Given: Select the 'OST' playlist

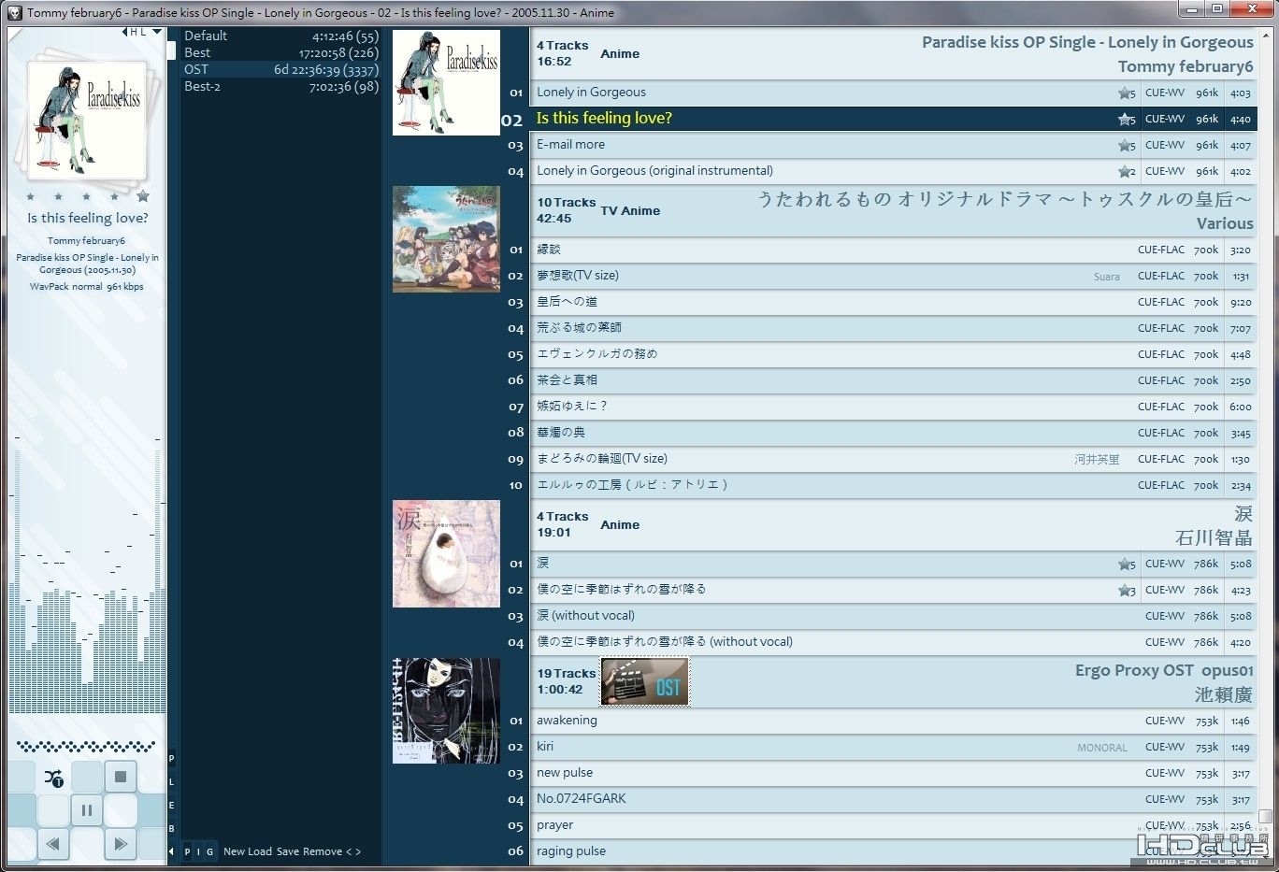Looking at the screenshot, I should (280, 69).
